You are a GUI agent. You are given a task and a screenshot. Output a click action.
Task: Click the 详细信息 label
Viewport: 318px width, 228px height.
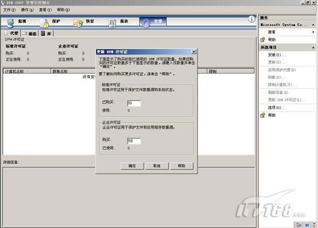[11, 162]
